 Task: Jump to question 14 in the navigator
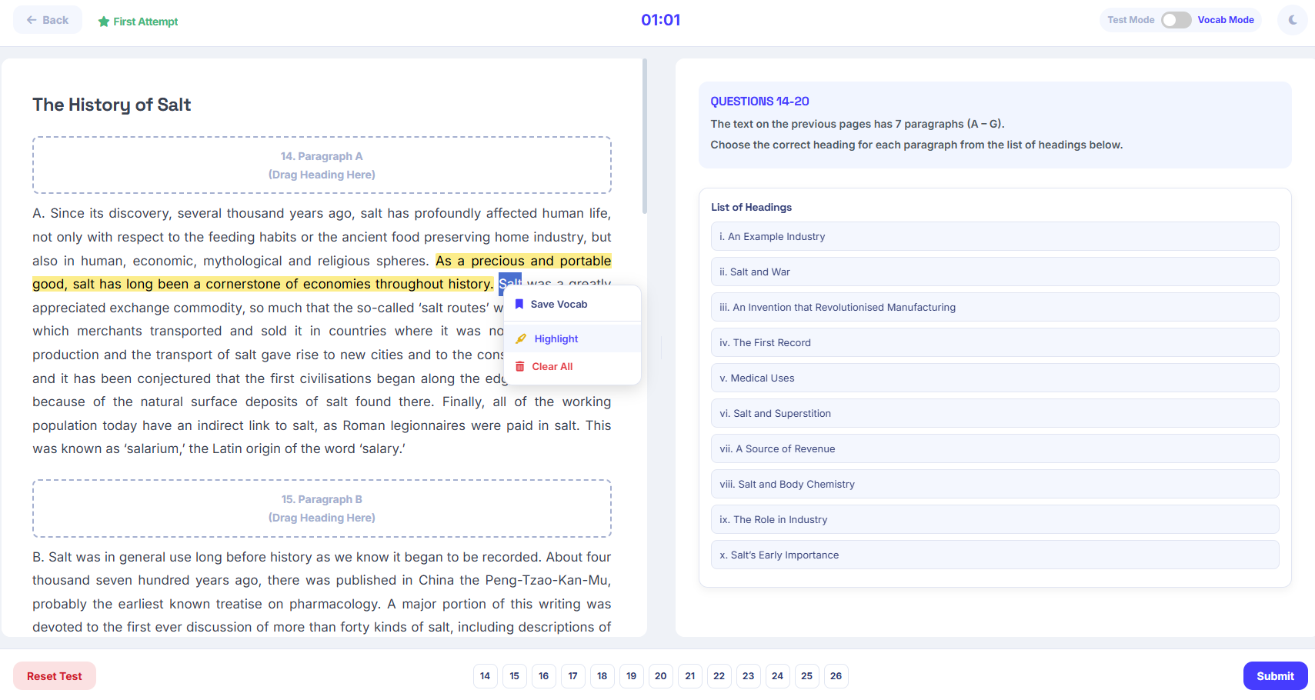pos(485,675)
